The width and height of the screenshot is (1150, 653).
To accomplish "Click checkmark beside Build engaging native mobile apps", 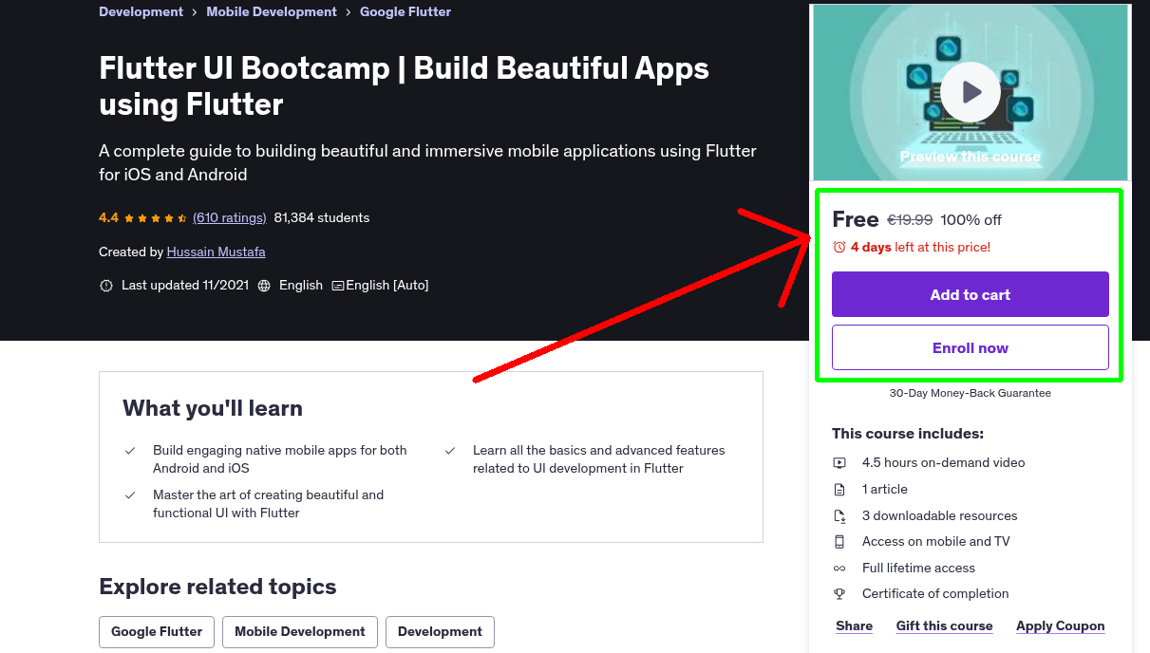I will coord(130,451).
